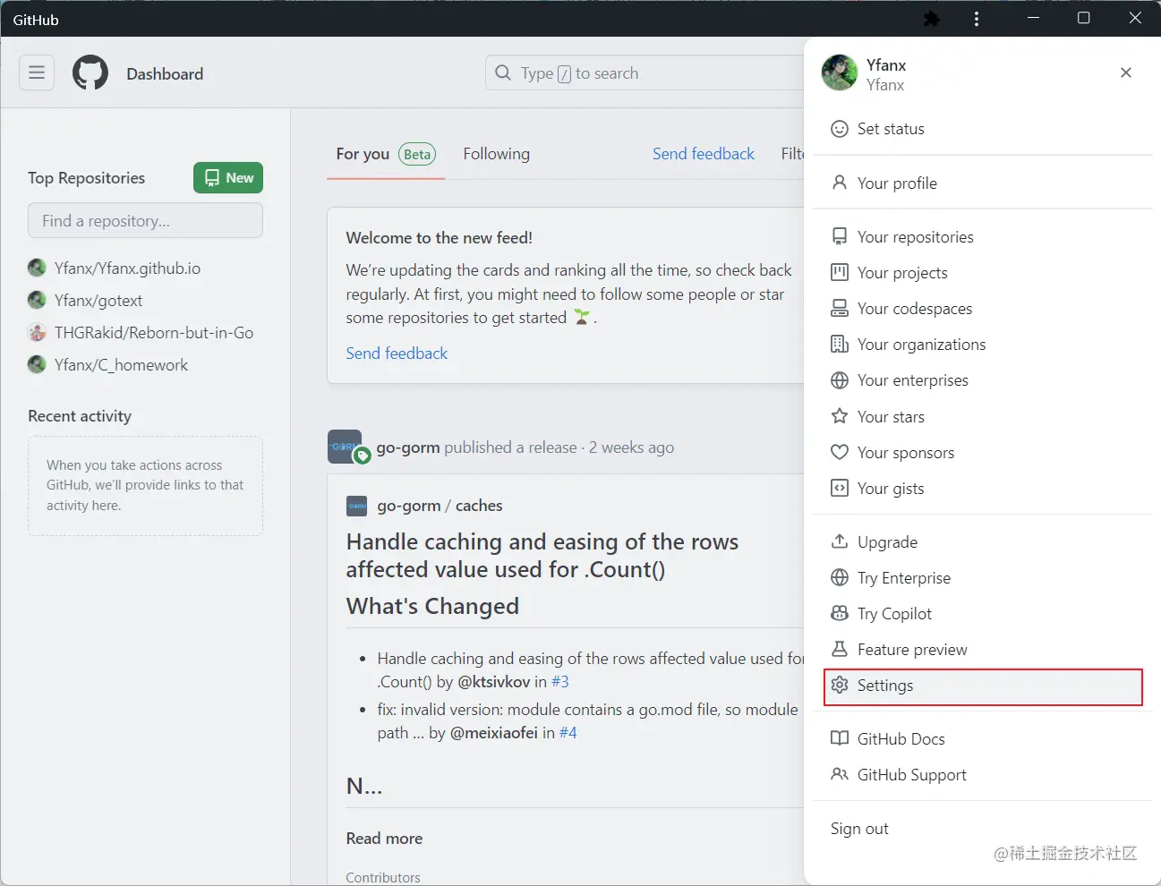Click the heart icon beside Your sponsors
The width and height of the screenshot is (1161, 886).
[x=840, y=452]
